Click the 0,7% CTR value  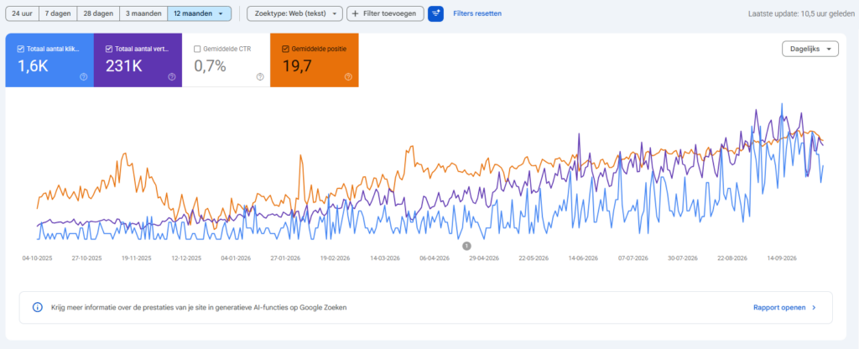pos(211,65)
